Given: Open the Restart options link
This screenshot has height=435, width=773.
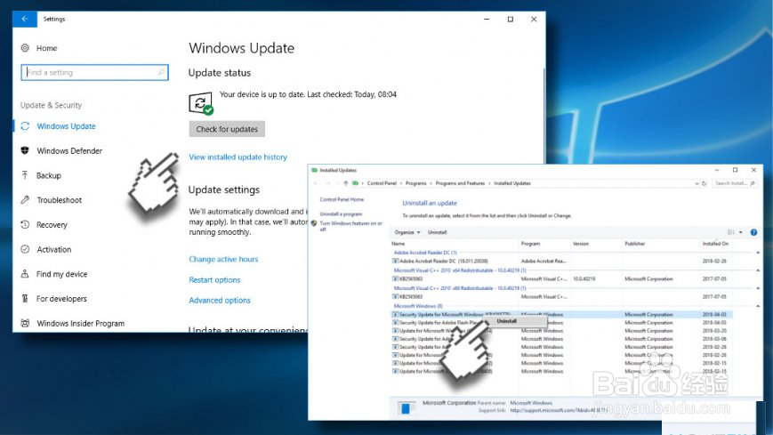Looking at the screenshot, I should point(214,279).
